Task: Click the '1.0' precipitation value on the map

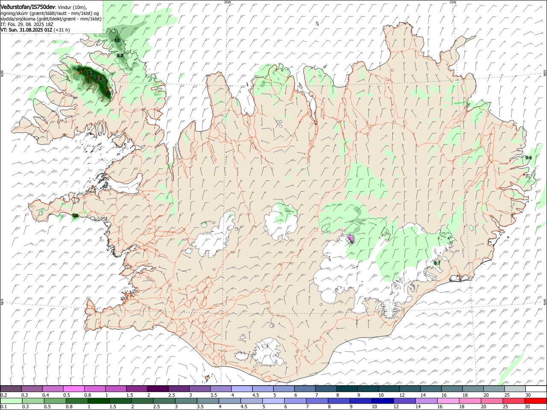Action: [x=117, y=40]
